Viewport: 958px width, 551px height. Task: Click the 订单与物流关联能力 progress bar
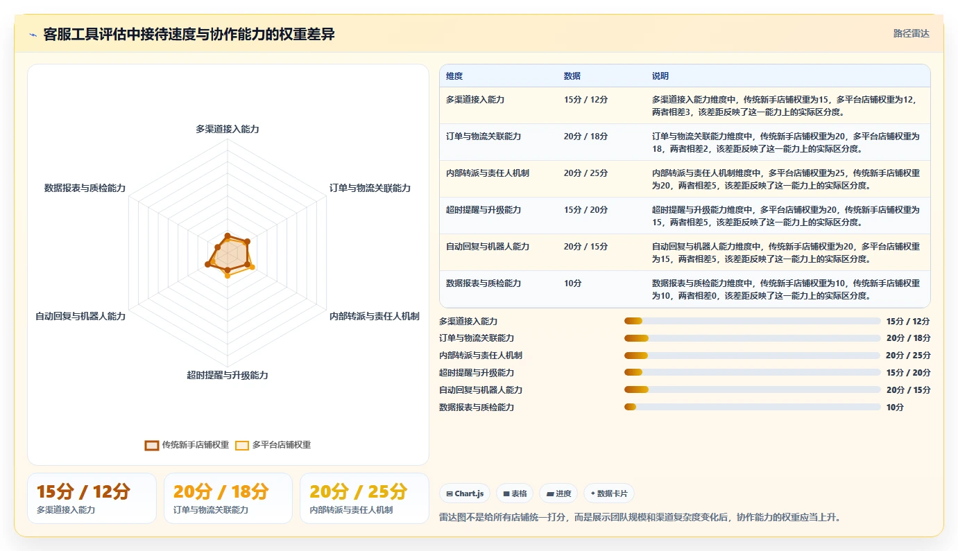(752, 338)
